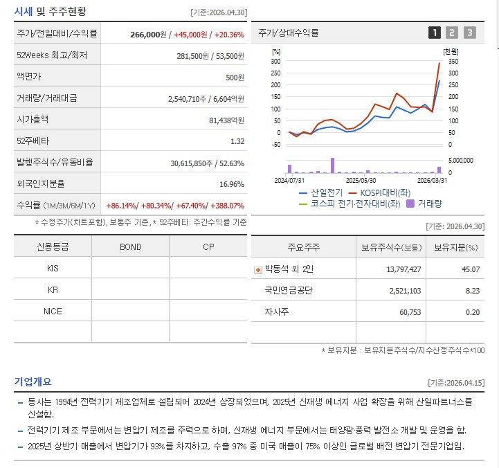Click the +45,000원 daily change value
Image resolution: width=499 pixels, height=468 pixels.
[x=190, y=35]
